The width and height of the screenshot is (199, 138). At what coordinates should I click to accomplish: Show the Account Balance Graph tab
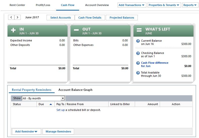pos(75,90)
